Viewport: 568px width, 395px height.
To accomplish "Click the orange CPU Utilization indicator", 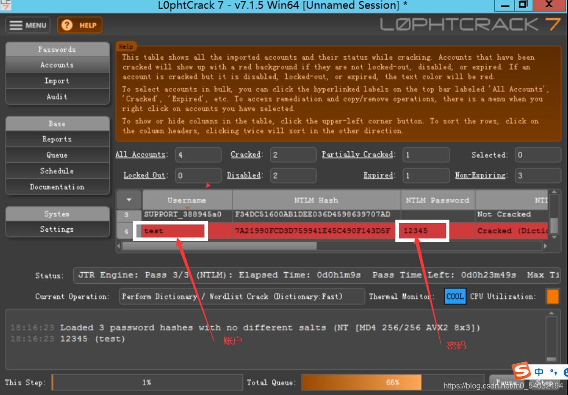I will click(553, 297).
